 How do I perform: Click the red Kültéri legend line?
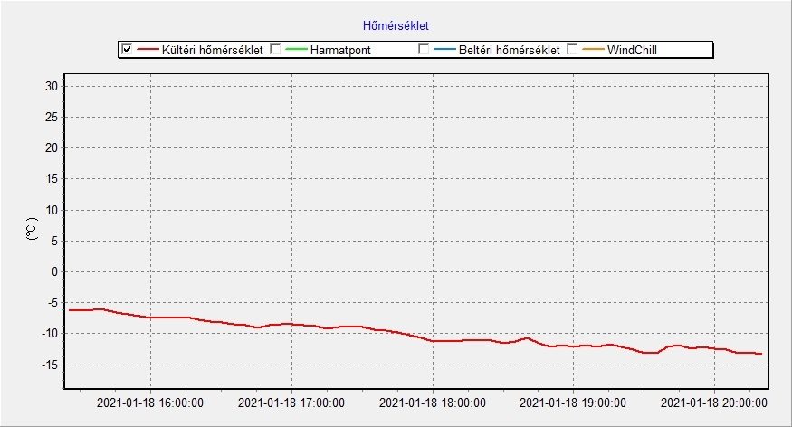(148, 50)
